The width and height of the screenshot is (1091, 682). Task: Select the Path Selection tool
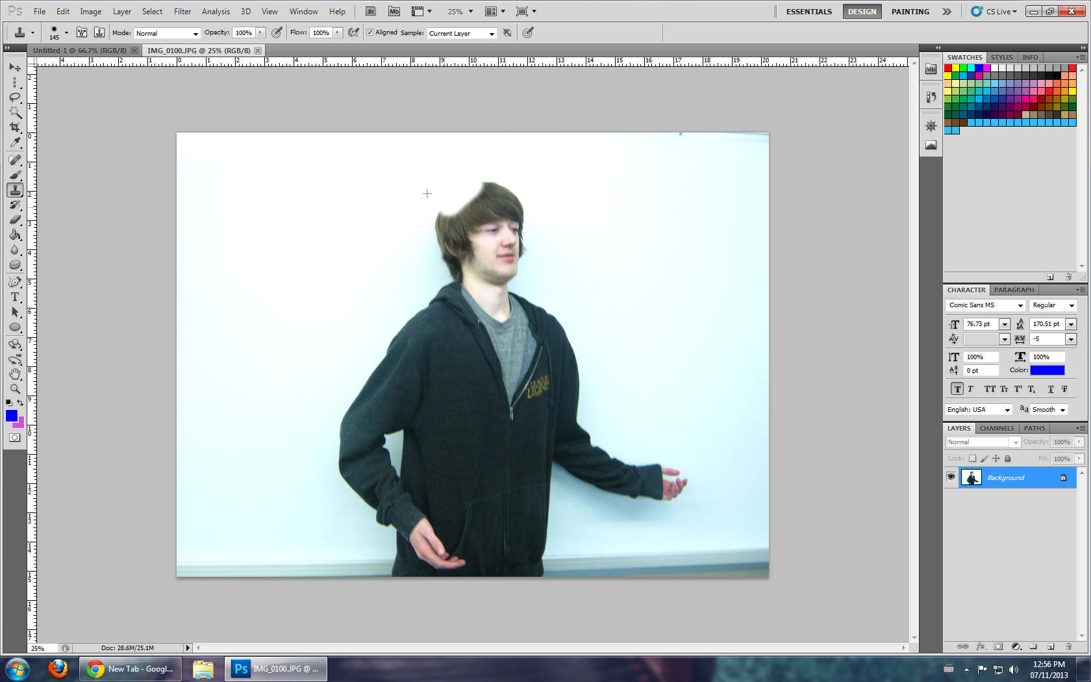15,312
